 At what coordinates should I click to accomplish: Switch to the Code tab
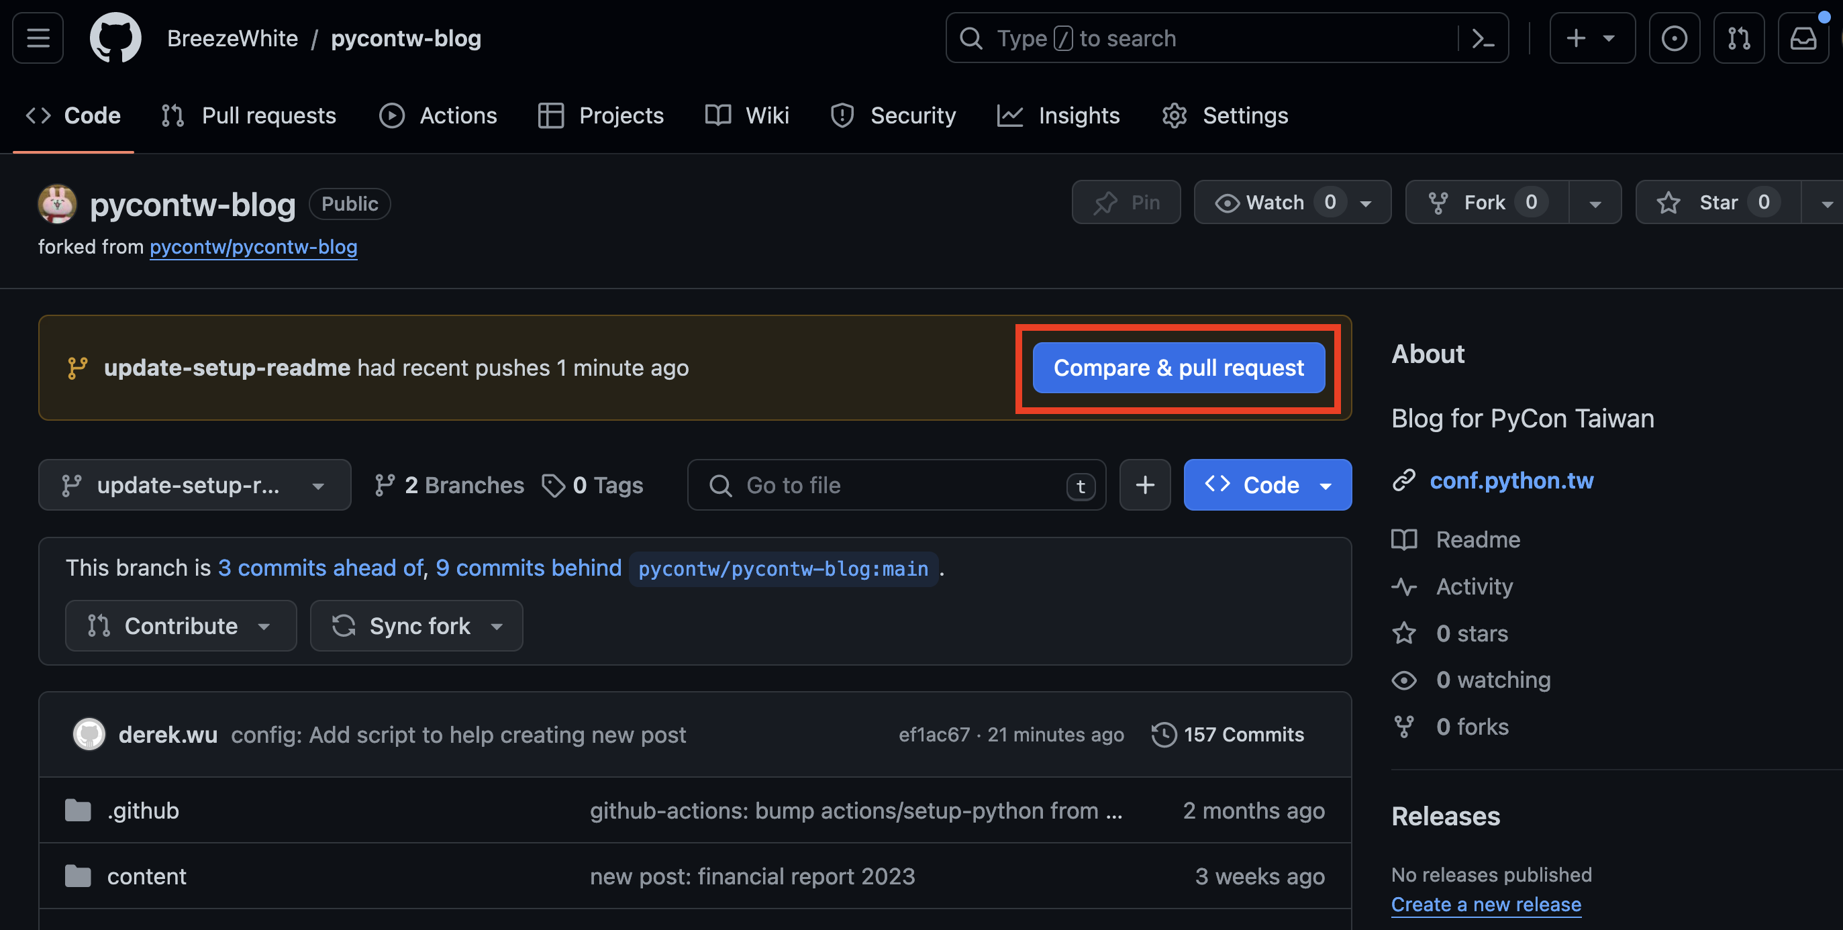coord(74,115)
